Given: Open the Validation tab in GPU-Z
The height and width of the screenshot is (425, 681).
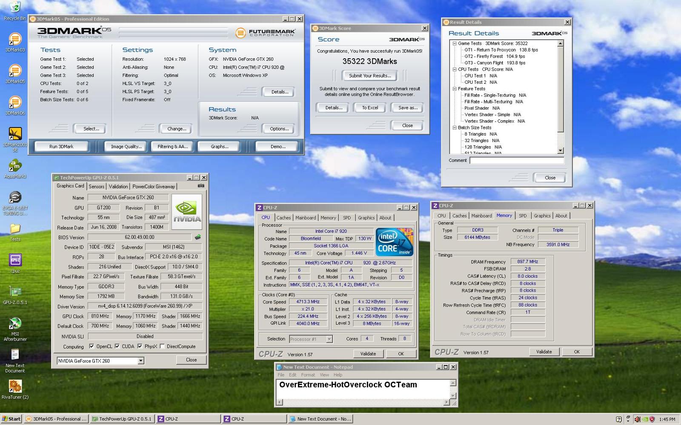Looking at the screenshot, I should (118, 187).
